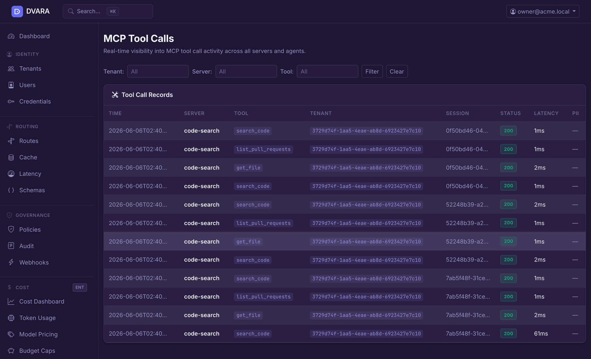Open Model Pricing
This screenshot has width=591, height=359.
pyautogui.click(x=38, y=334)
